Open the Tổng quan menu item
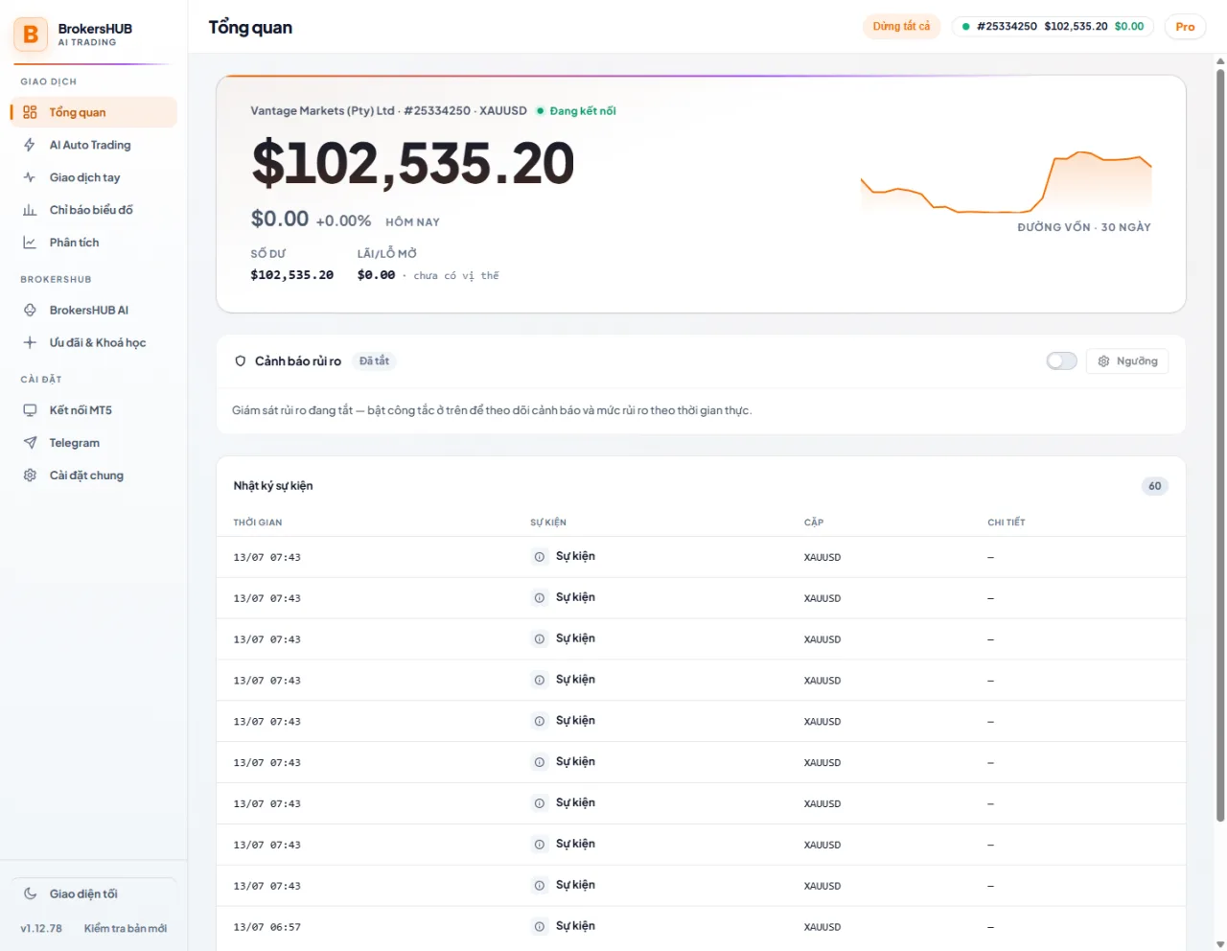This screenshot has height=951, width=1227. [94, 112]
